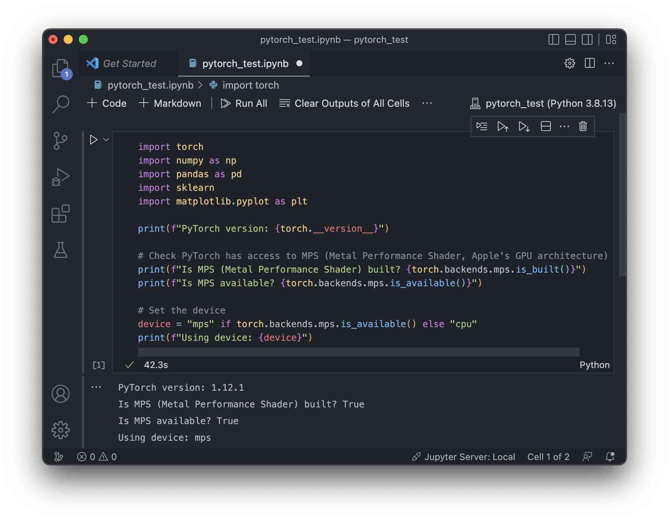The image size is (669, 521).
Task: Toggle bottom panel layout icon
Action: click(x=570, y=39)
